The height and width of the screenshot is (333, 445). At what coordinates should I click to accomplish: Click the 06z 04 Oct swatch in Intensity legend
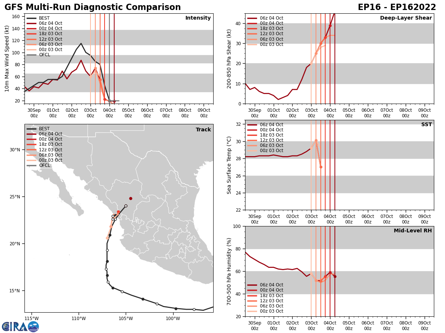click(x=32, y=23)
